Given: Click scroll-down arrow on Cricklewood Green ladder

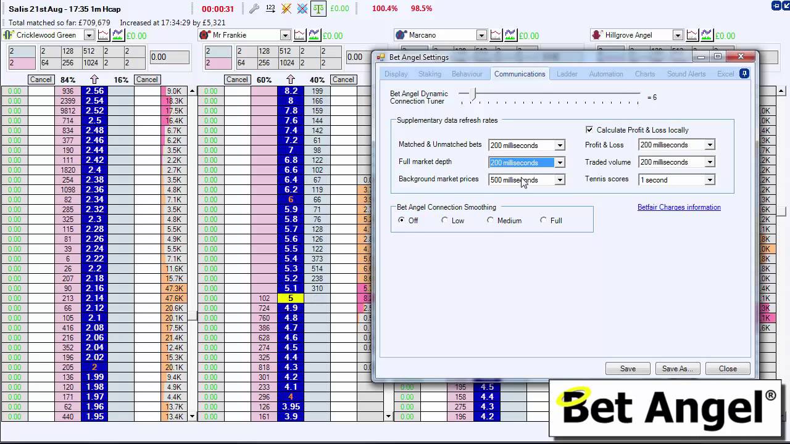Looking at the screenshot, I should point(192,416).
